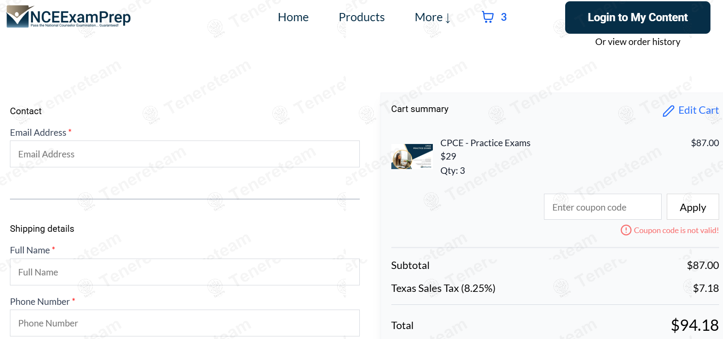This screenshot has height=339, width=723.
Task: Open the Home menu item
Action: click(293, 17)
